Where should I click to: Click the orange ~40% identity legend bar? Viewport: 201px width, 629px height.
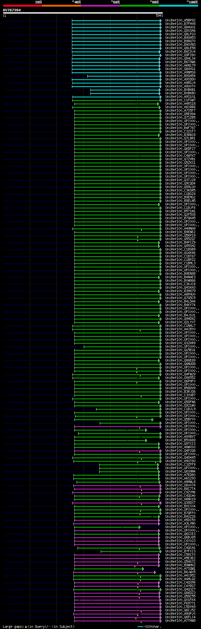[62, 6]
